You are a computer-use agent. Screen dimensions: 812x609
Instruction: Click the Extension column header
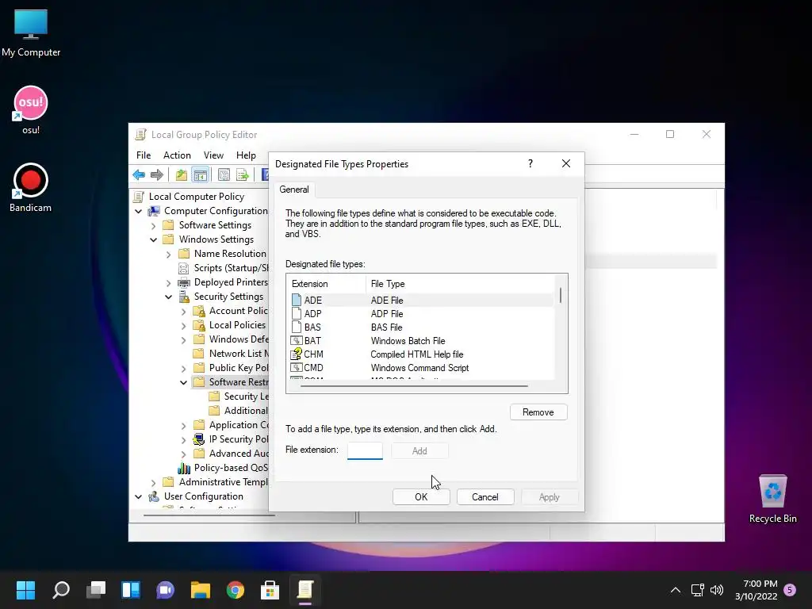pos(326,284)
